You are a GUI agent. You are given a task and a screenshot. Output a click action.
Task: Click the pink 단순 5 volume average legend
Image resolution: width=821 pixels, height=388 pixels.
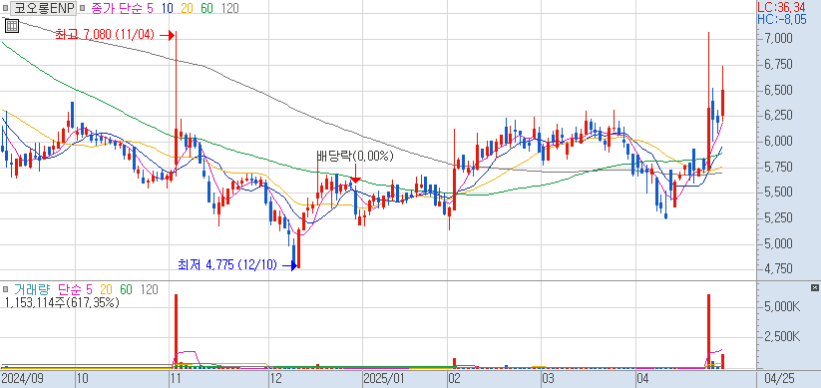point(75,289)
